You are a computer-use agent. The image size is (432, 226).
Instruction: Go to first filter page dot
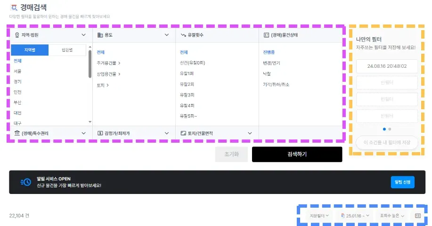click(384, 129)
